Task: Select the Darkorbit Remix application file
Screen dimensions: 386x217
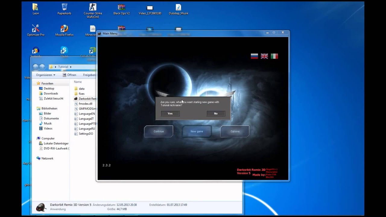Action: 85,99
